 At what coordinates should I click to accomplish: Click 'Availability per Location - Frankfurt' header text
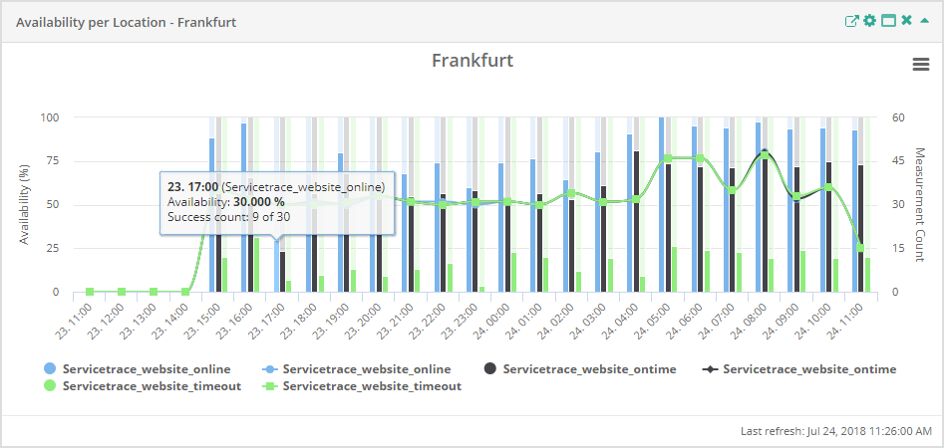(x=126, y=22)
